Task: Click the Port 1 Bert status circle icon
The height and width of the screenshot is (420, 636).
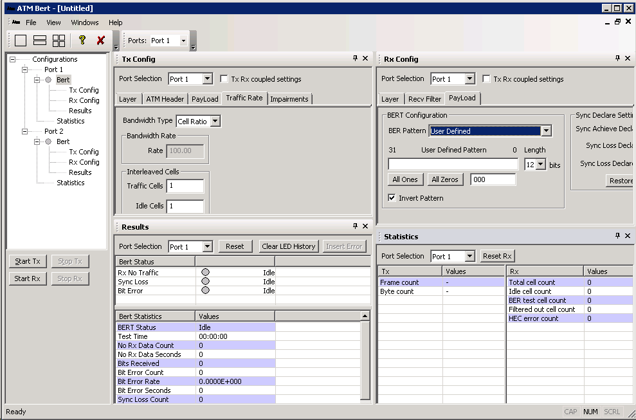Action: [48, 80]
